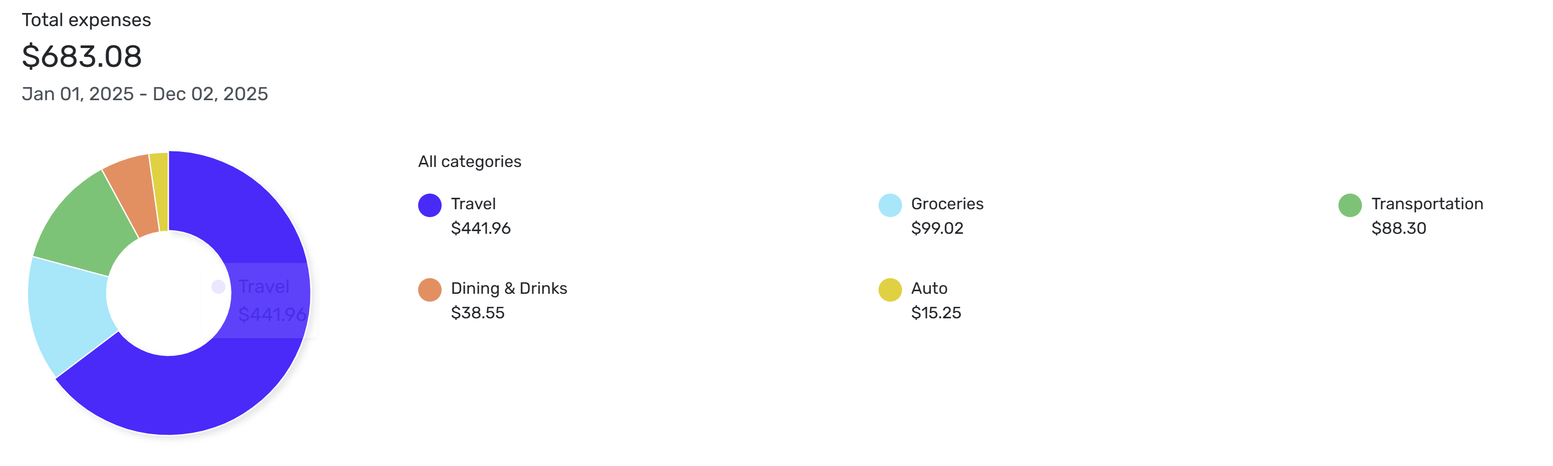Select the Dining & Drinks category label
Screen dimensions: 1553x466
click(508, 288)
